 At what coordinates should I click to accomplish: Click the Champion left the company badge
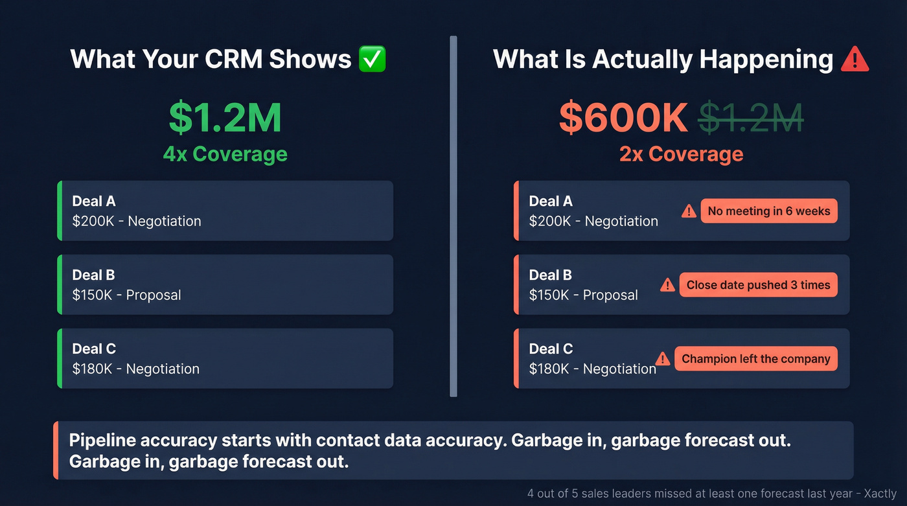755,358
